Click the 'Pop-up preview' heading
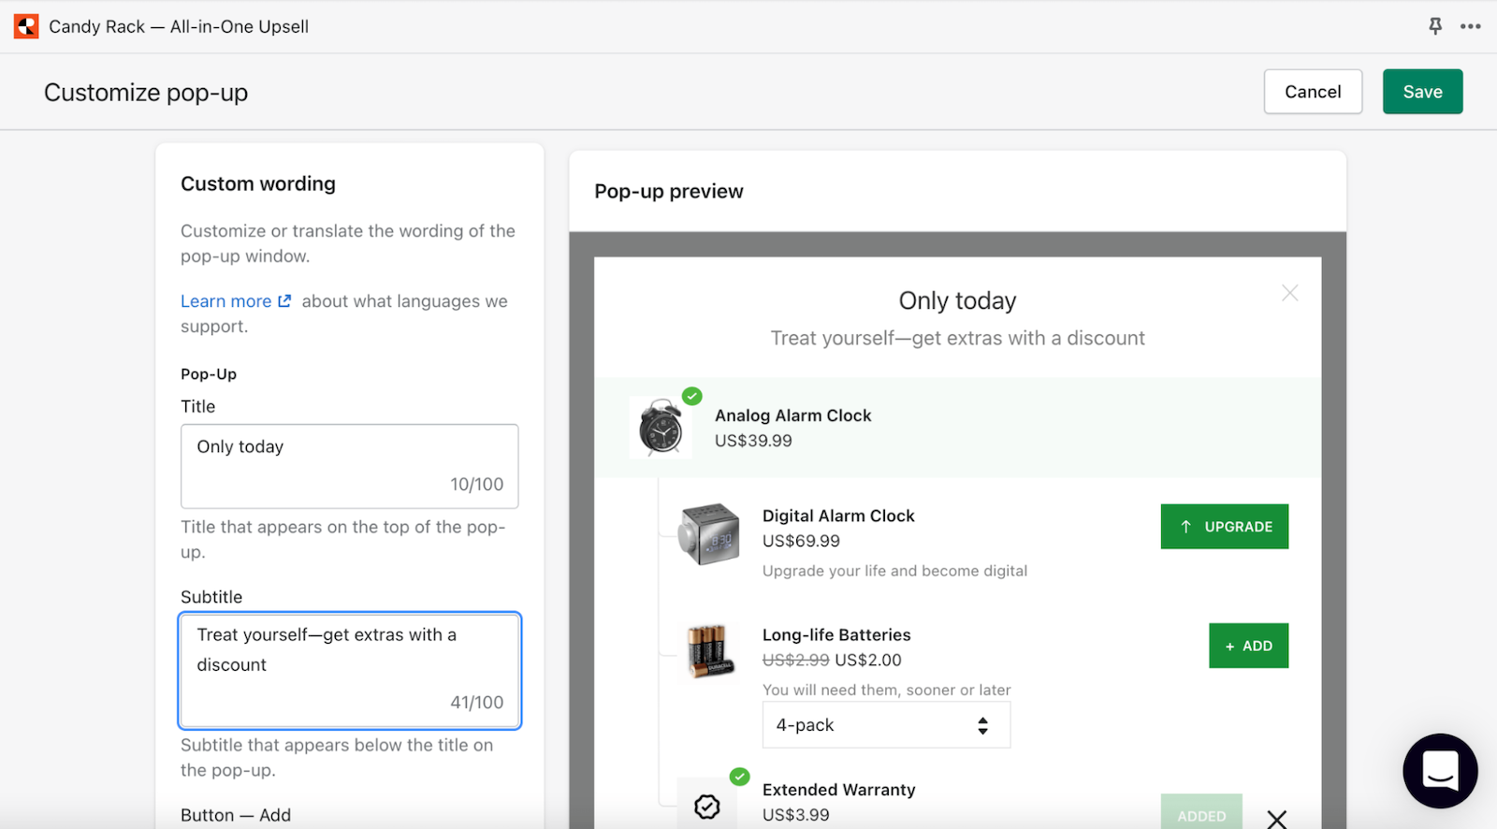Viewport: 1497px width, 829px height. coord(668,191)
